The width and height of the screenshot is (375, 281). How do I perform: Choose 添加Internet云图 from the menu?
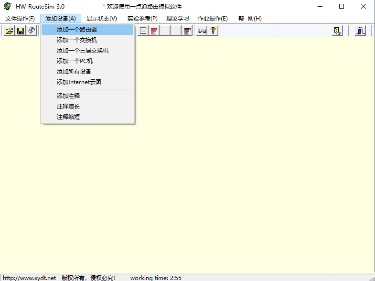pos(87,82)
